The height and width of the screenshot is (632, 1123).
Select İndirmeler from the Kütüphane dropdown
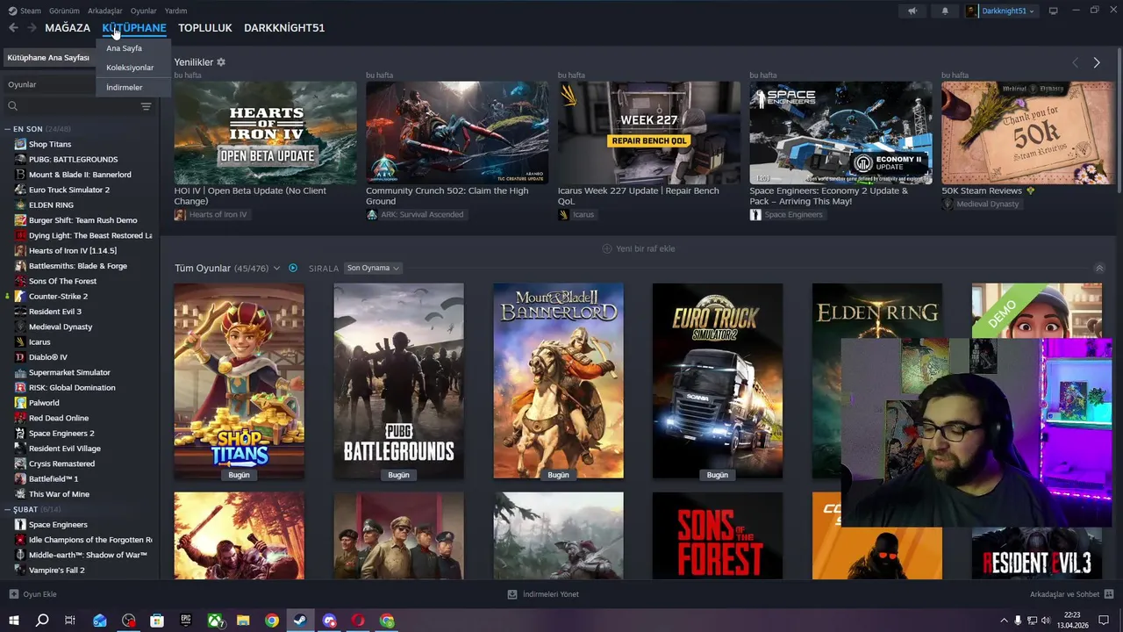[x=124, y=87]
